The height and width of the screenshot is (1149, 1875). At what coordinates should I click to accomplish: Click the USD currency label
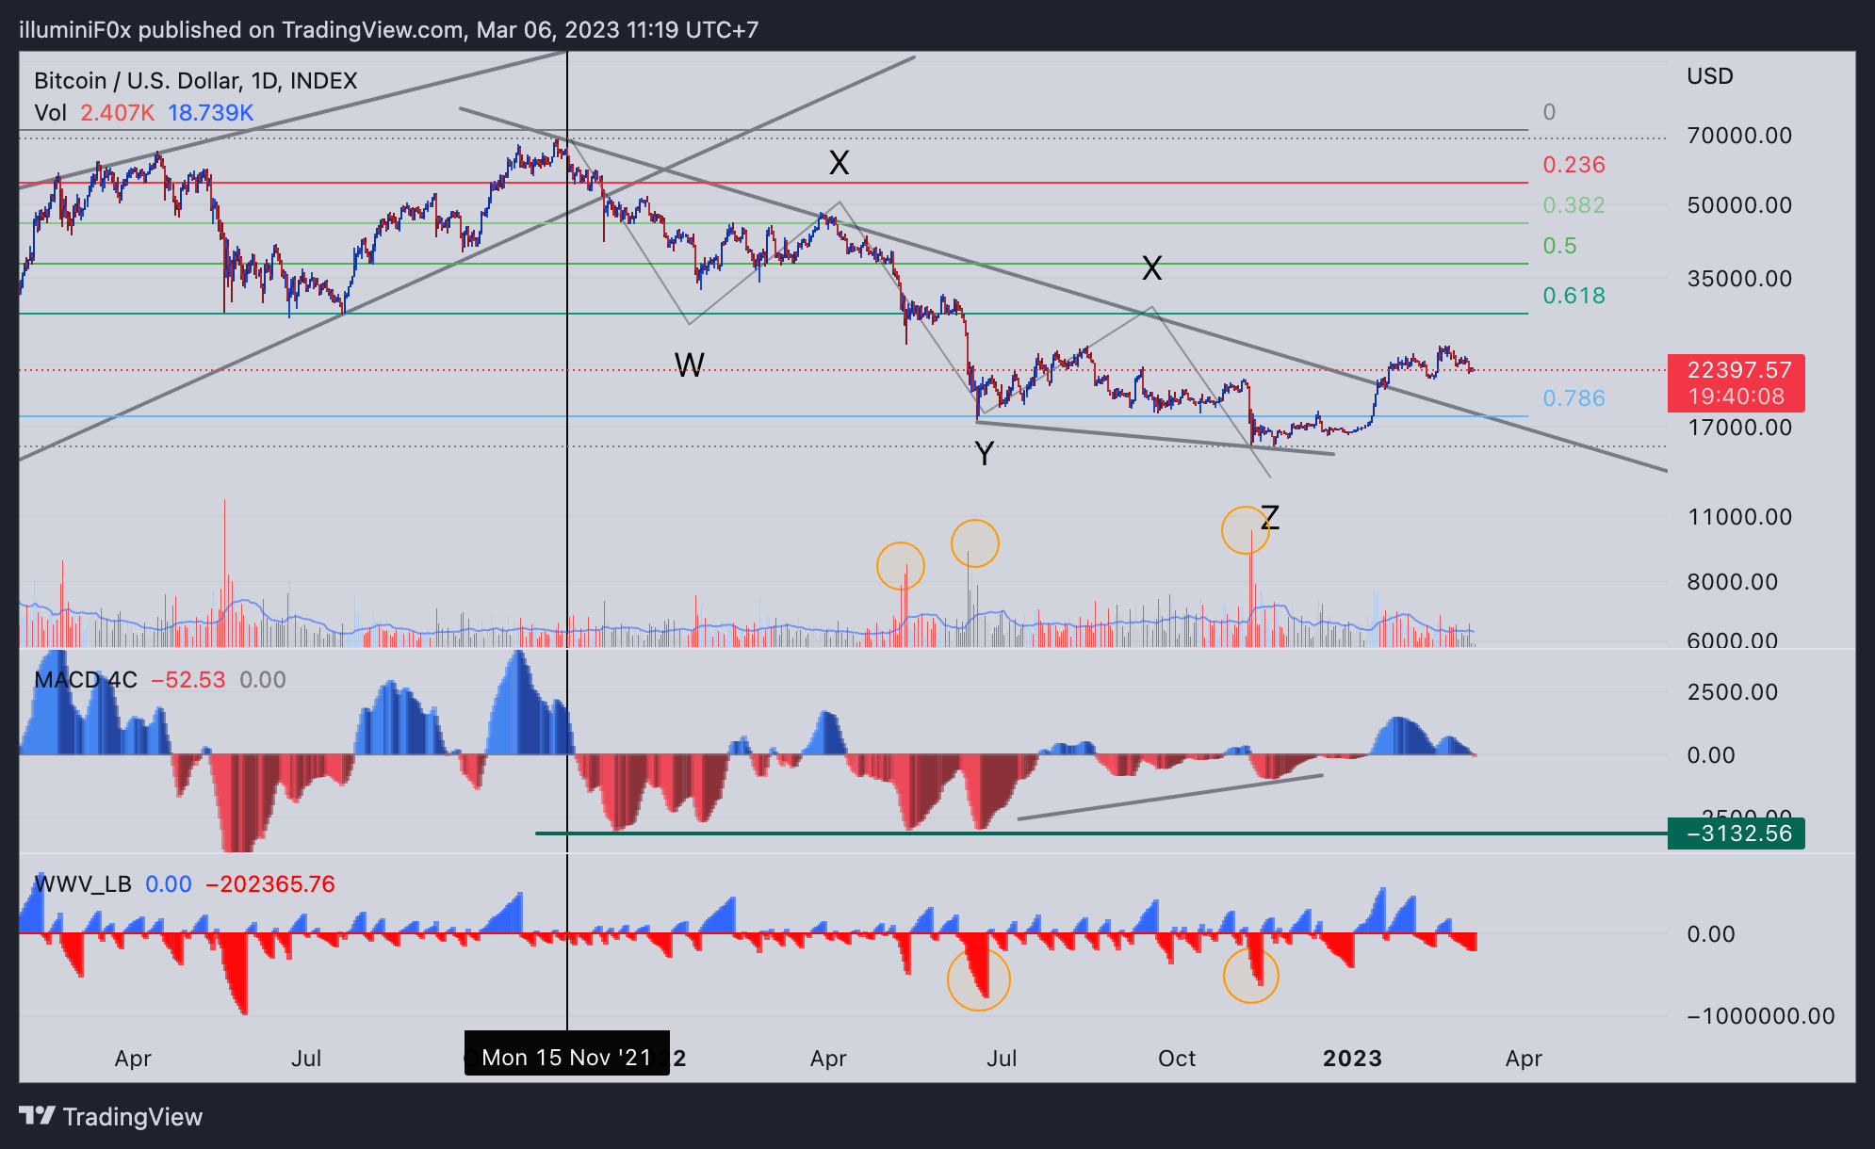[x=1710, y=76]
